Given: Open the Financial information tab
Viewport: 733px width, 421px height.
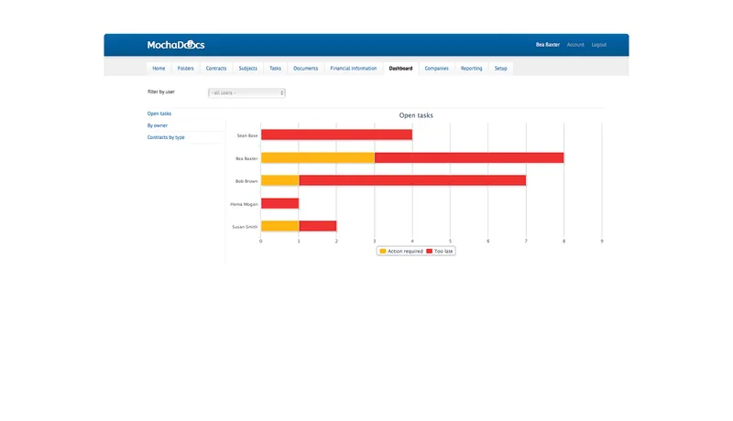Looking at the screenshot, I should click(x=354, y=68).
